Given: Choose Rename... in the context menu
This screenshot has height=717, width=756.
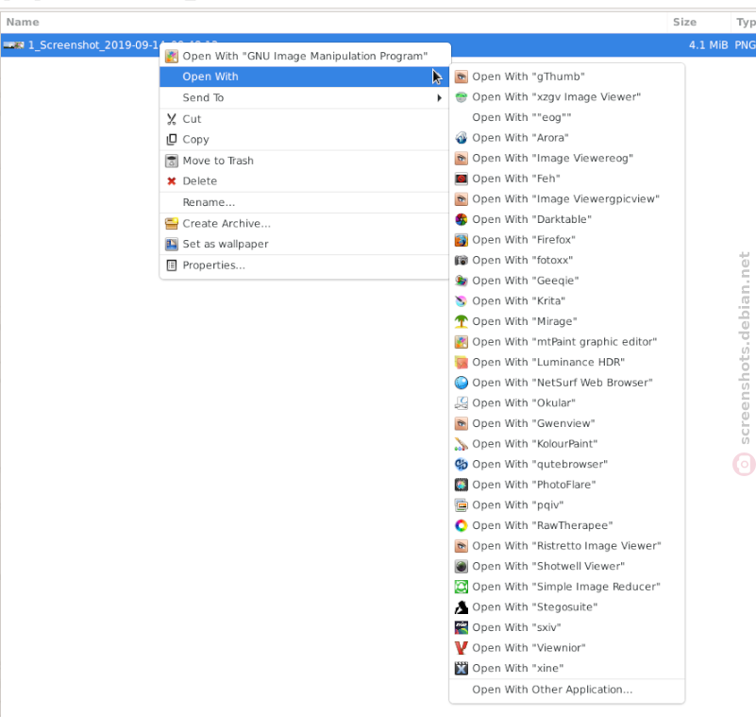Looking at the screenshot, I should tap(305, 202).
